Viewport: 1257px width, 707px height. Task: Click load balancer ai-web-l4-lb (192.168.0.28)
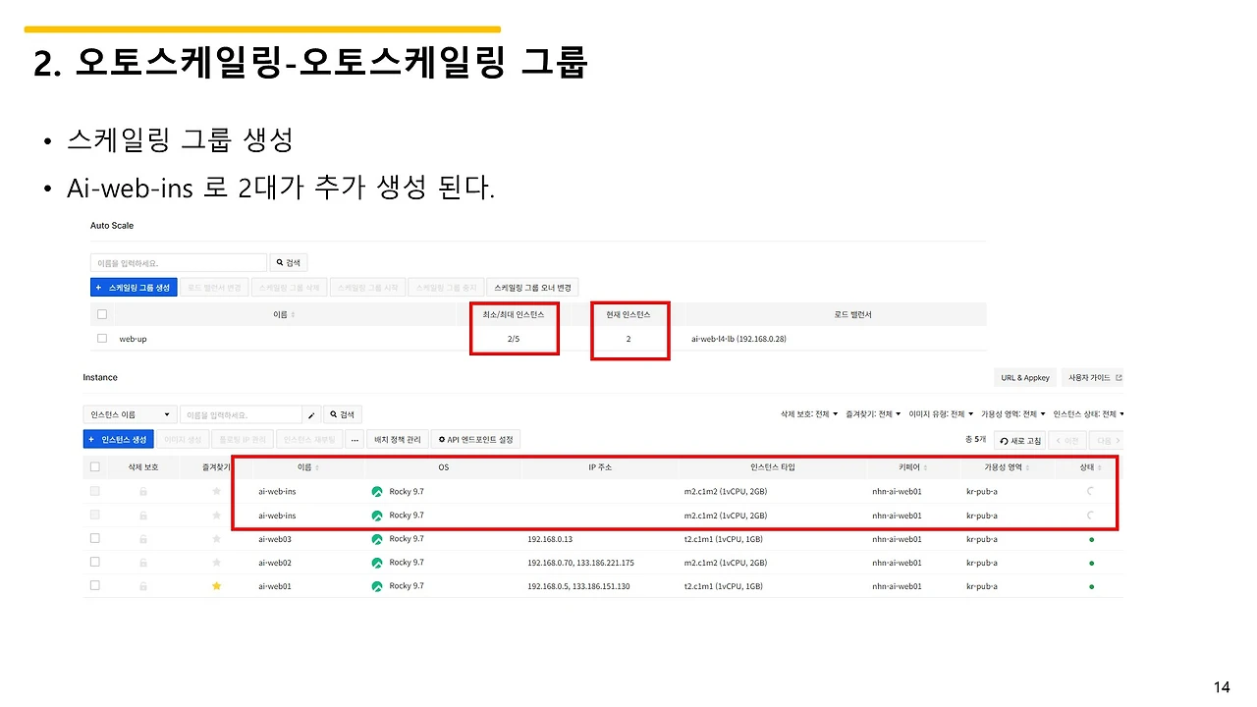[738, 339]
